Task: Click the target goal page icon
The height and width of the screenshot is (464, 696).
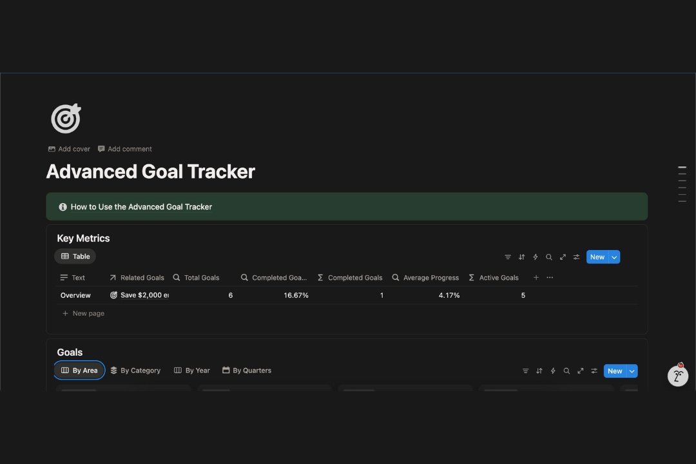Action: 66,119
